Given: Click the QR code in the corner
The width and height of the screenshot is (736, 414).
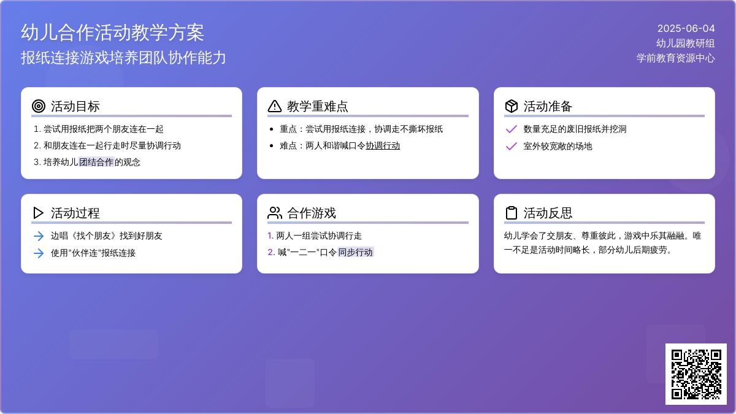Looking at the screenshot, I should point(696,374).
